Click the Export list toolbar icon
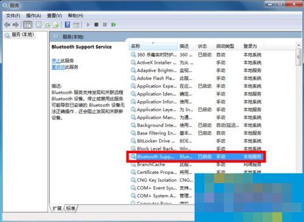 tap(56, 25)
